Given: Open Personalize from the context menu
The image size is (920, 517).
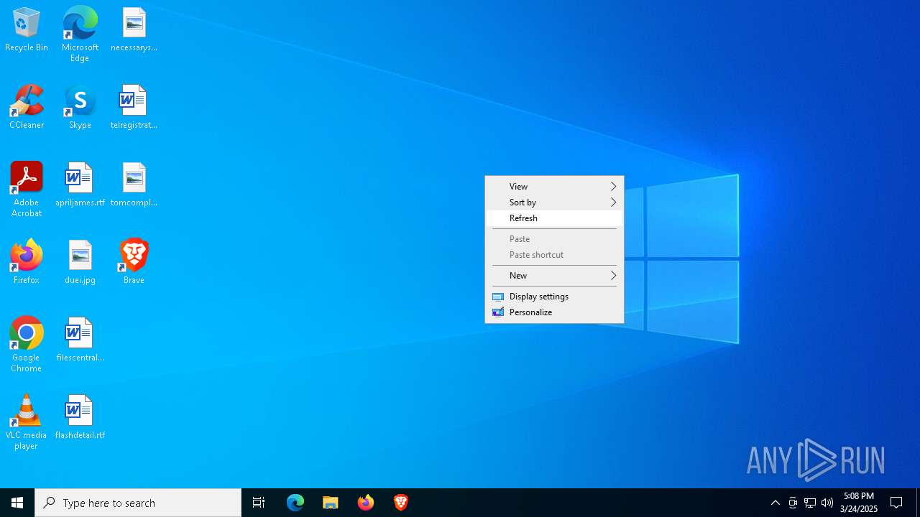Looking at the screenshot, I should tap(554, 312).
